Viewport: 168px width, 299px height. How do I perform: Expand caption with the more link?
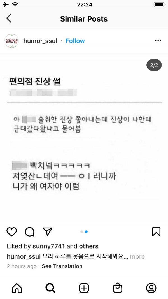point(137,256)
